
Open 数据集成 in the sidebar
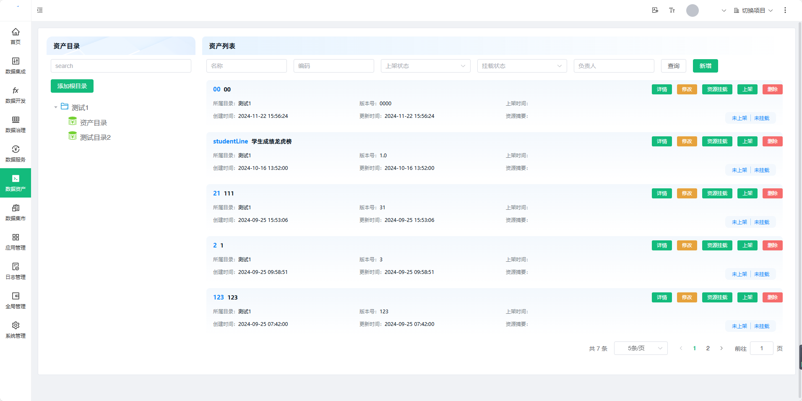[16, 62]
